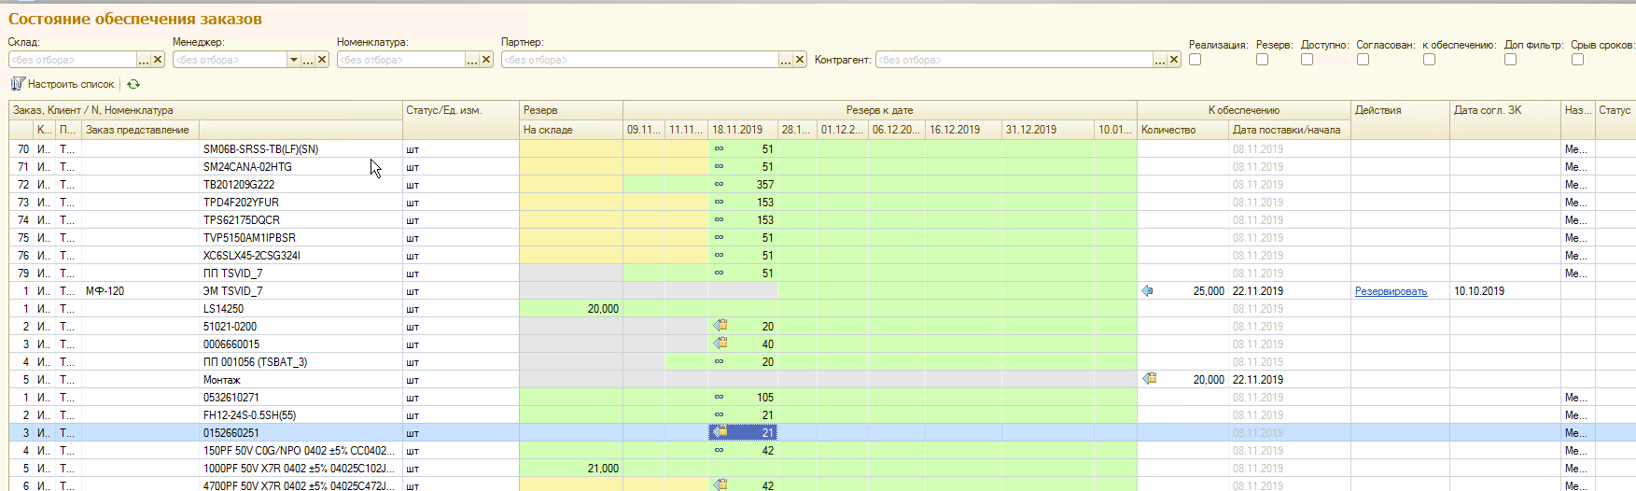Click the Настроить список filter icon
The image size is (1636, 491).
17,84
